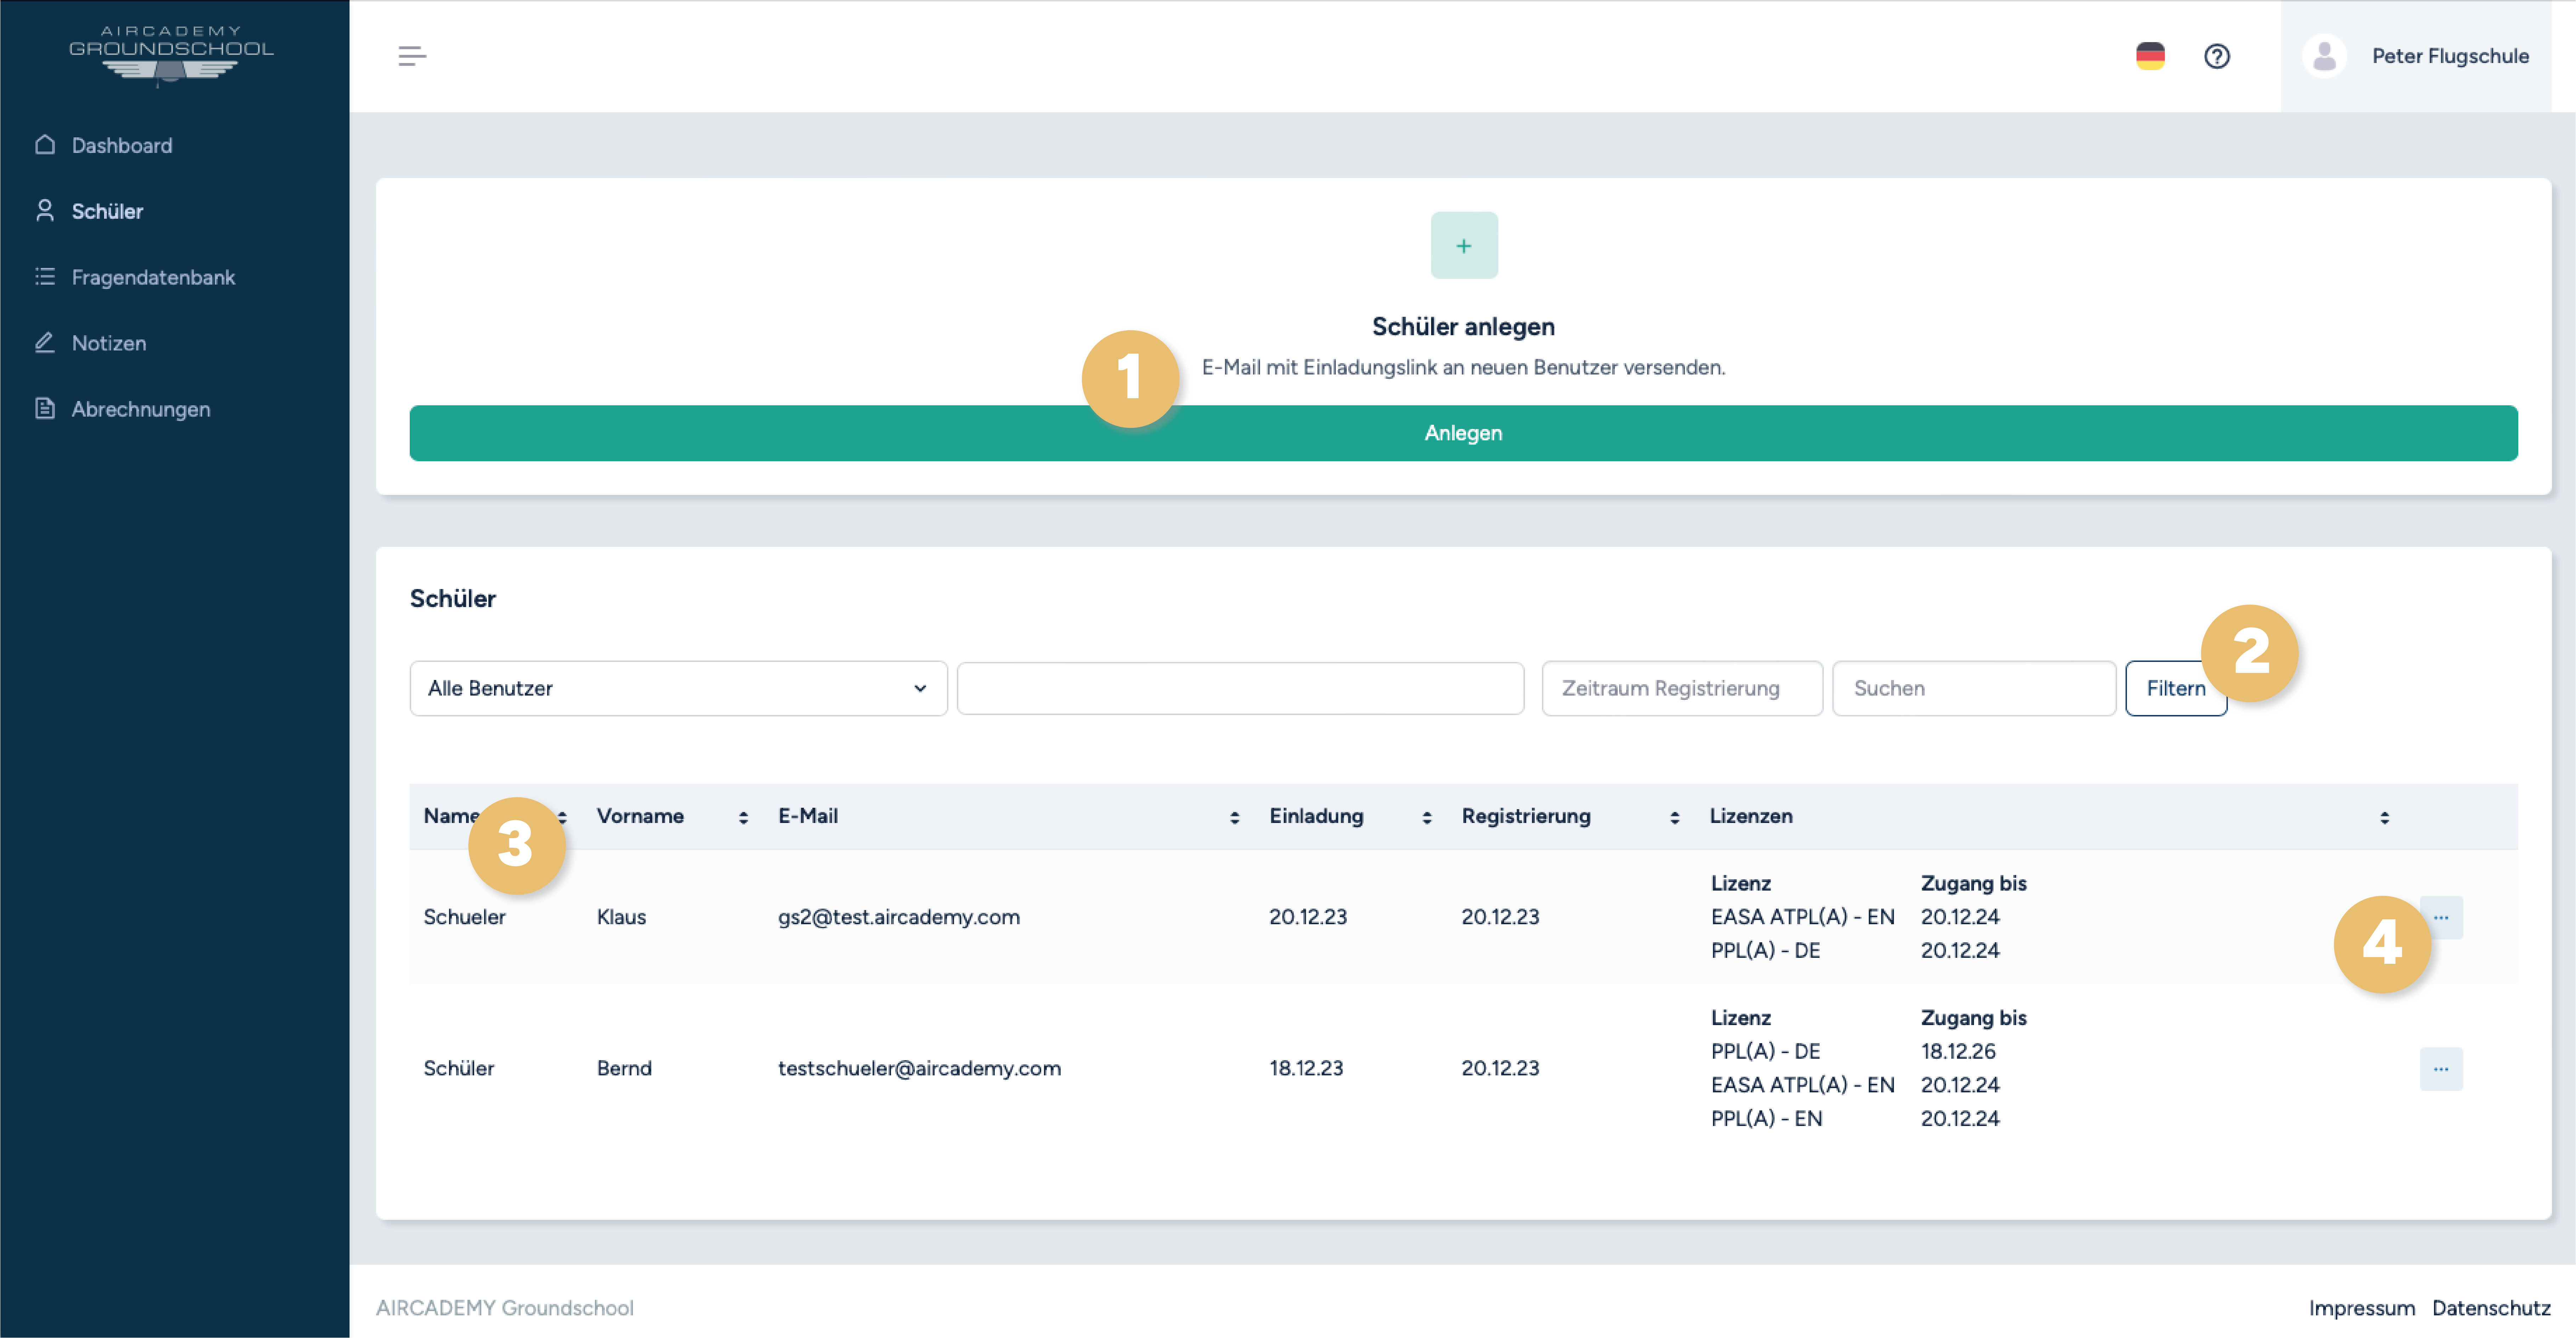
Task: Click the Notizen pencil icon
Action: 45,343
